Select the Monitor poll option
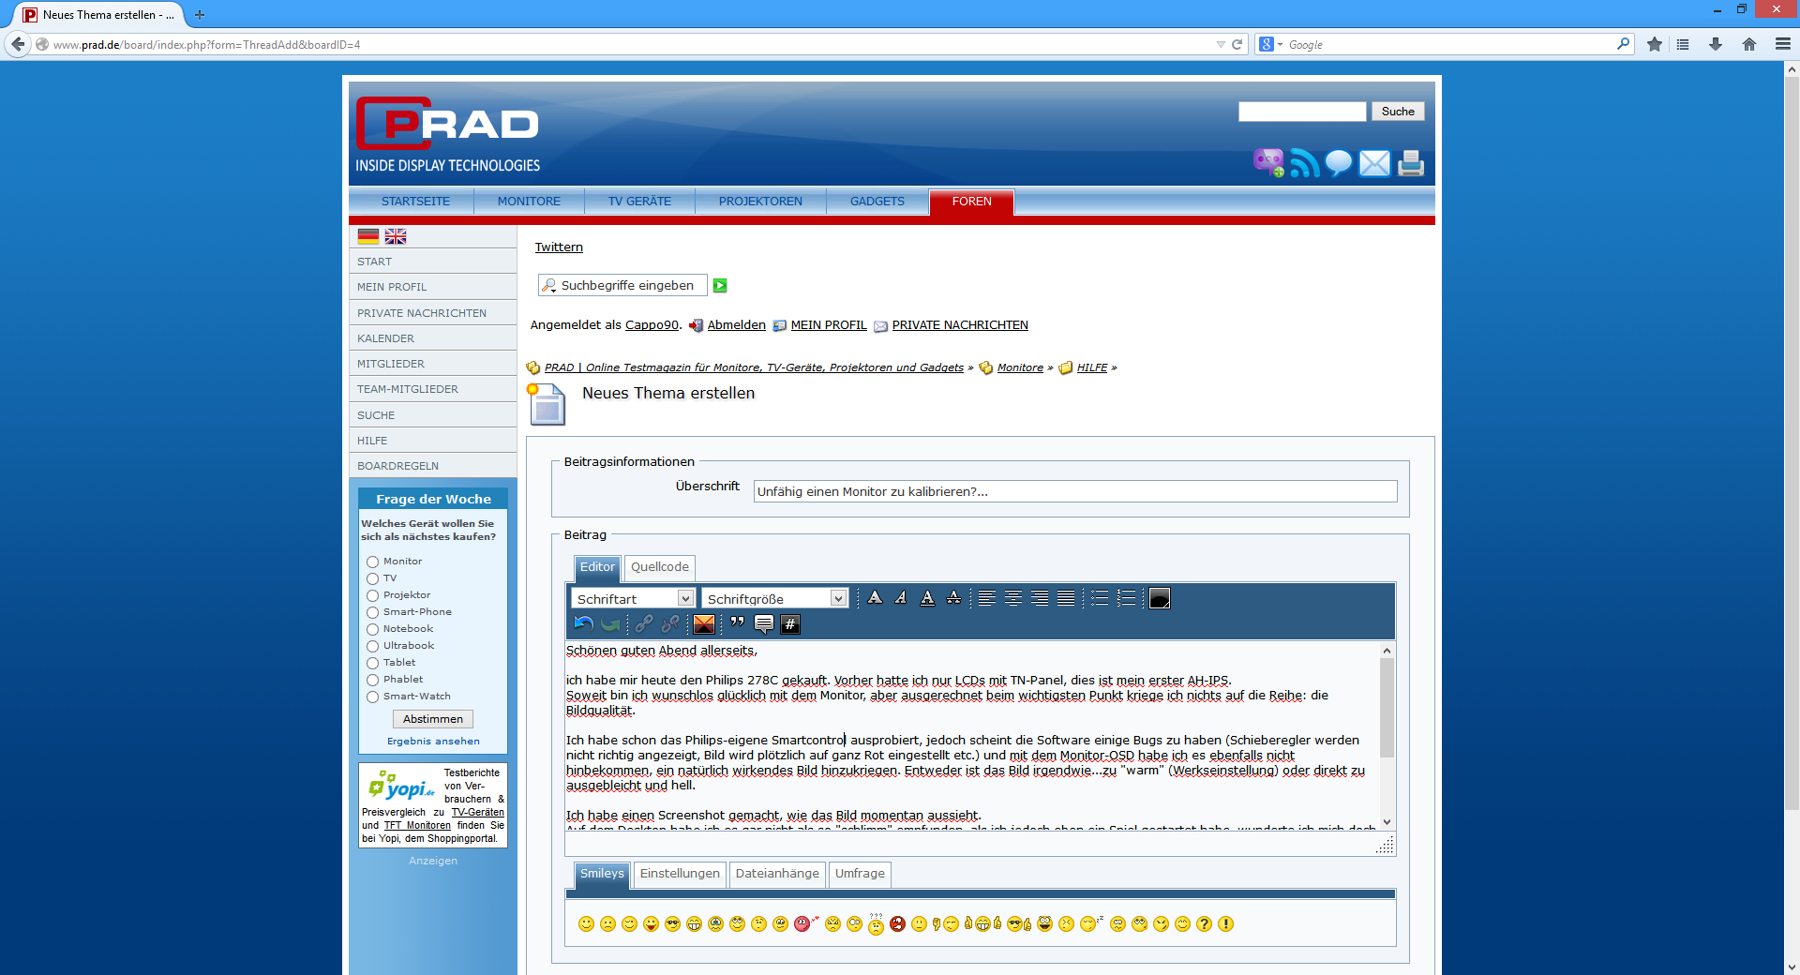This screenshot has height=975, width=1800. [372, 562]
